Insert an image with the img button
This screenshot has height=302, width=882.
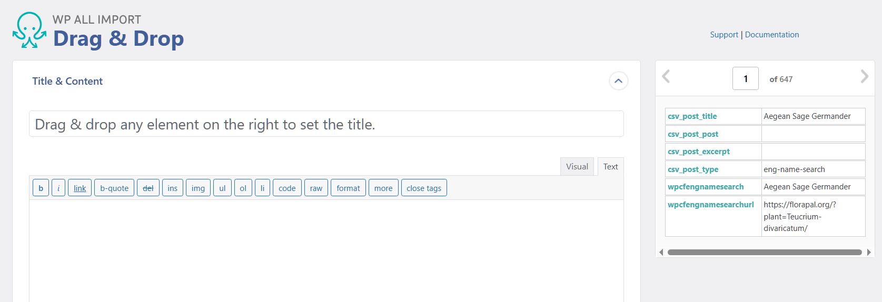point(198,188)
